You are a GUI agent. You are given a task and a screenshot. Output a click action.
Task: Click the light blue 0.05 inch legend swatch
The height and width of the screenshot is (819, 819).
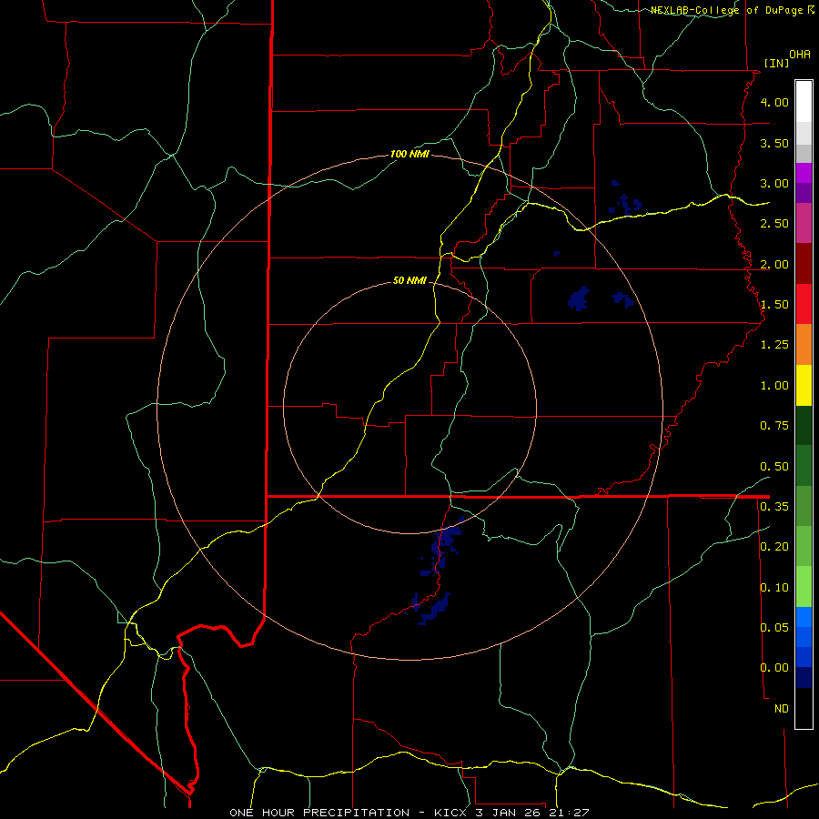coord(804,617)
